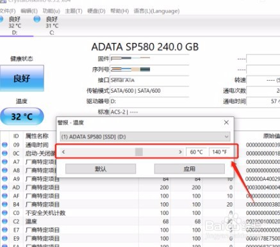Click the 转速 rotation speed value field

tap(263, 80)
